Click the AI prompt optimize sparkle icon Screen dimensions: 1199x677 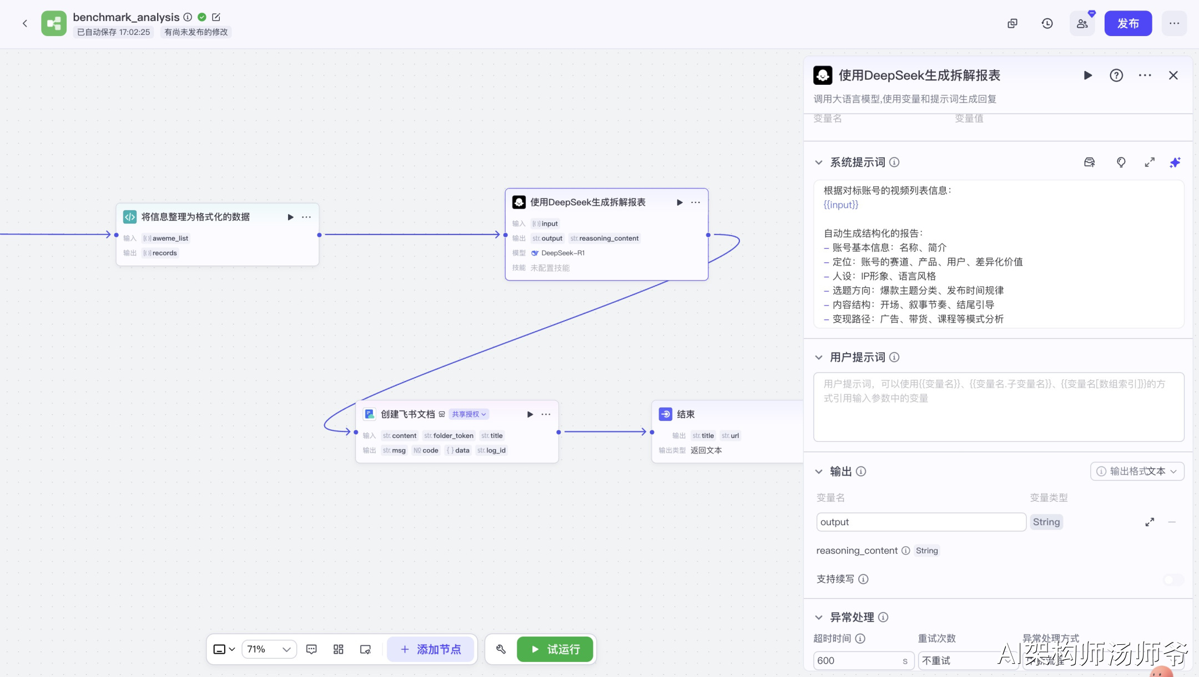[x=1175, y=162]
